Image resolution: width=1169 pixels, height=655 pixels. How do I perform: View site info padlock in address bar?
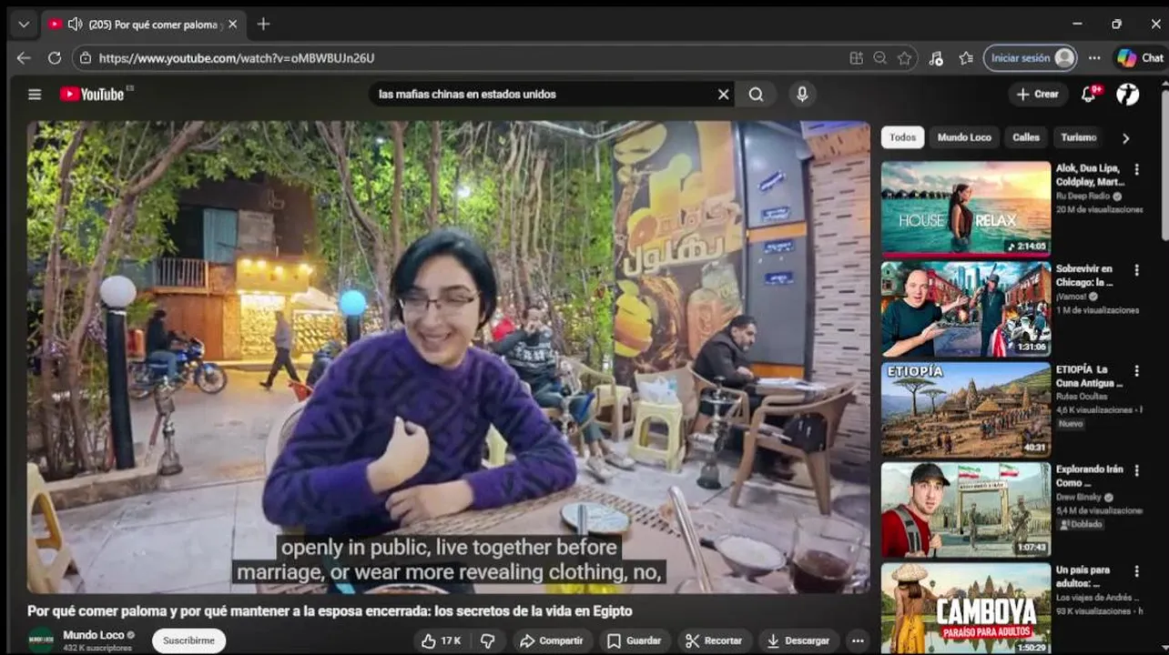pos(86,57)
